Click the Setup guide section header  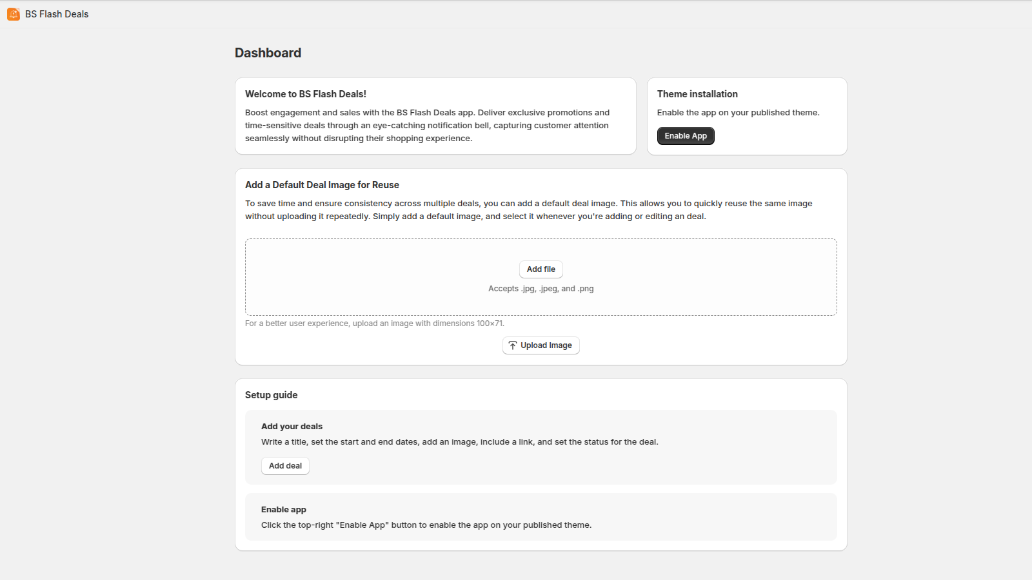271,394
